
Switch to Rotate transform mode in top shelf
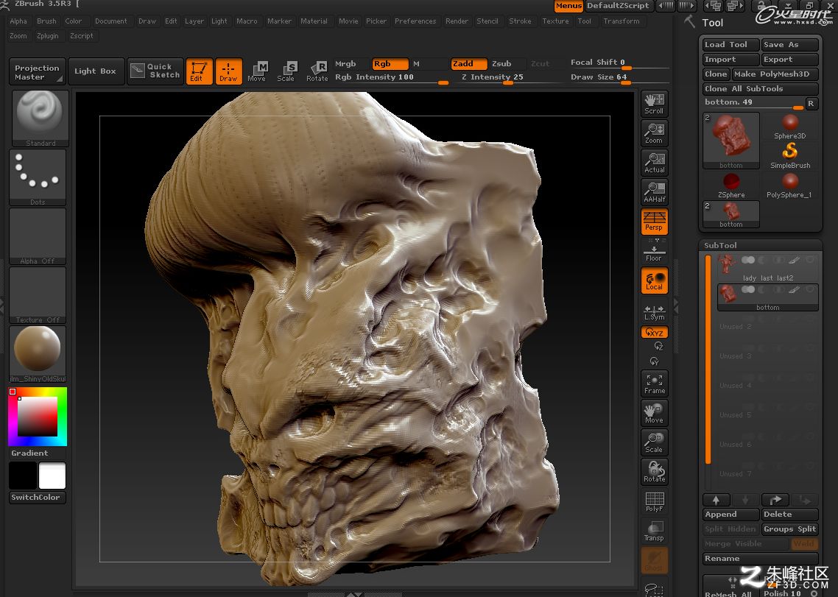[x=317, y=71]
